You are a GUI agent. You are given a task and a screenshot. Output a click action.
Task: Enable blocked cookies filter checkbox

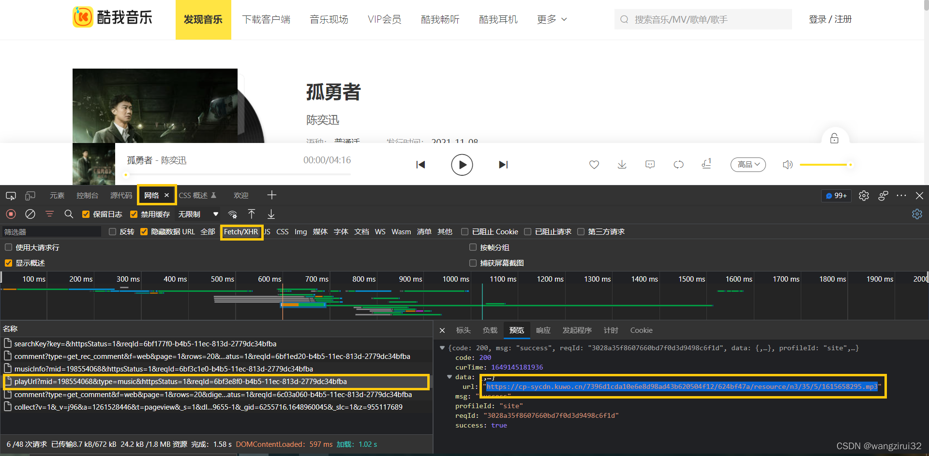coord(465,232)
